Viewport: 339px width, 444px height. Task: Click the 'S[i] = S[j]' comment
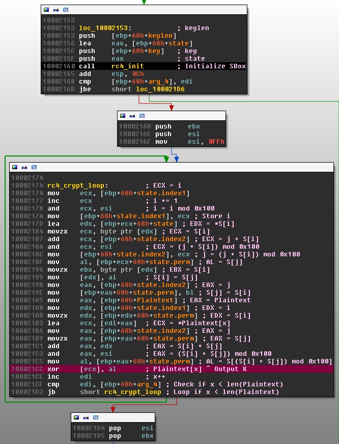click(175, 277)
